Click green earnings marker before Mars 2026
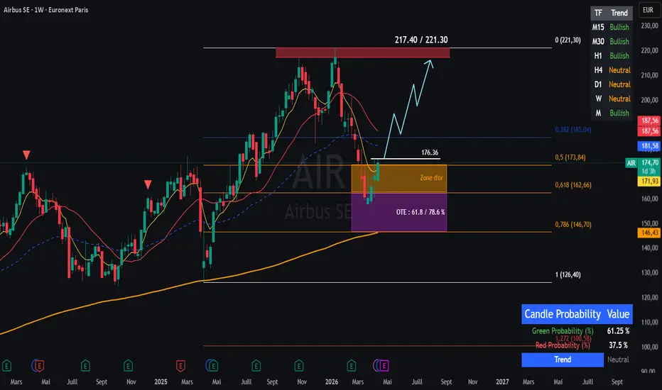Screen dimensions: 662x390 pos(352,365)
